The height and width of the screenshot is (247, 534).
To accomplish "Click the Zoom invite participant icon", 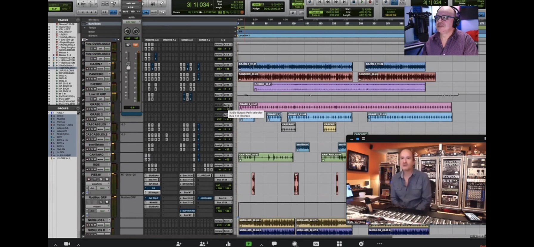I will [179, 244].
